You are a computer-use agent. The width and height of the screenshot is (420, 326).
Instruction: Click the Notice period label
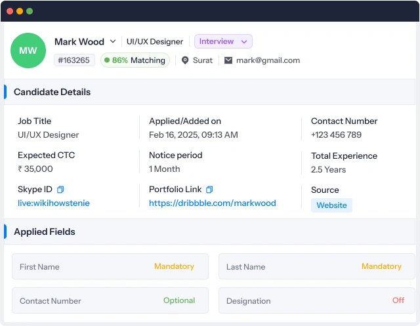tap(176, 155)
